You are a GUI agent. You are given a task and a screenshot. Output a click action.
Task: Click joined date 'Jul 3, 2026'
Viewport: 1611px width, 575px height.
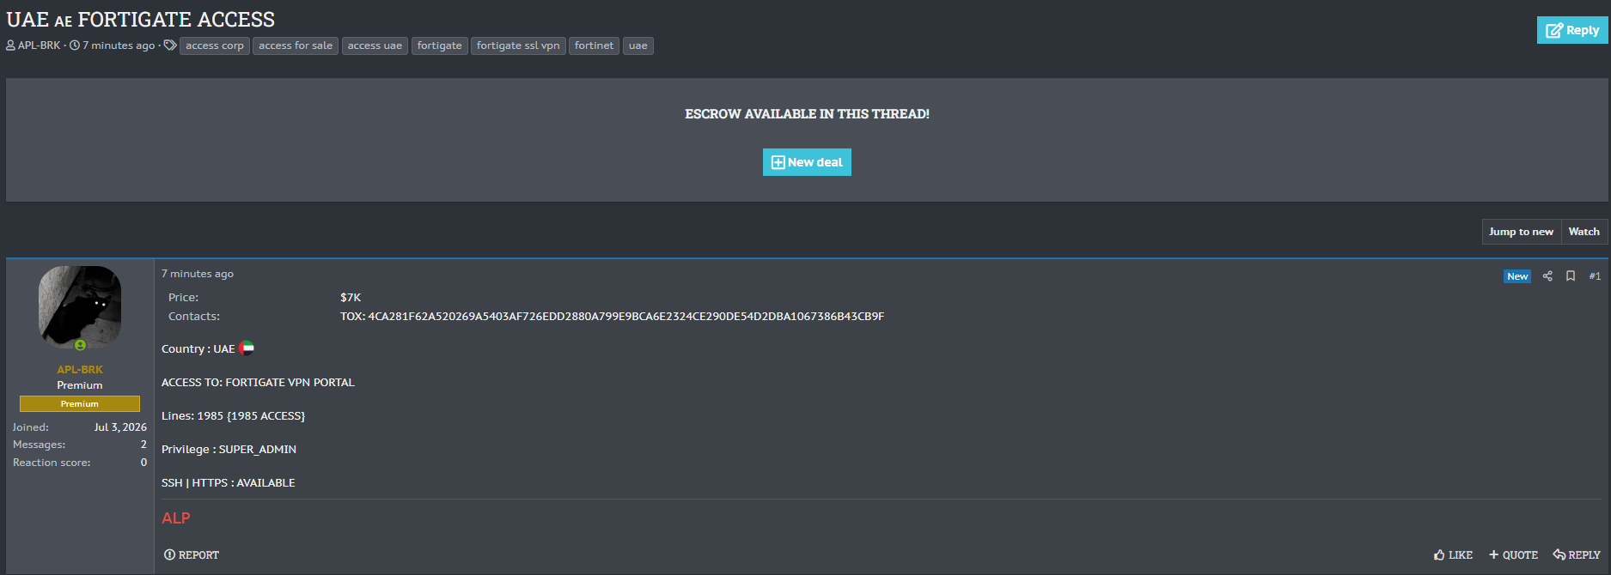pos(120,427)
